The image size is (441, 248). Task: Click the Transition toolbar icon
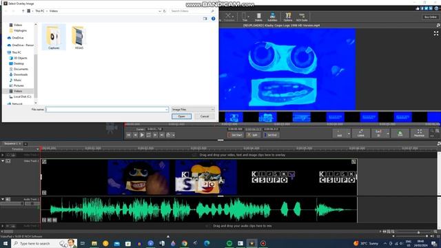229,17
